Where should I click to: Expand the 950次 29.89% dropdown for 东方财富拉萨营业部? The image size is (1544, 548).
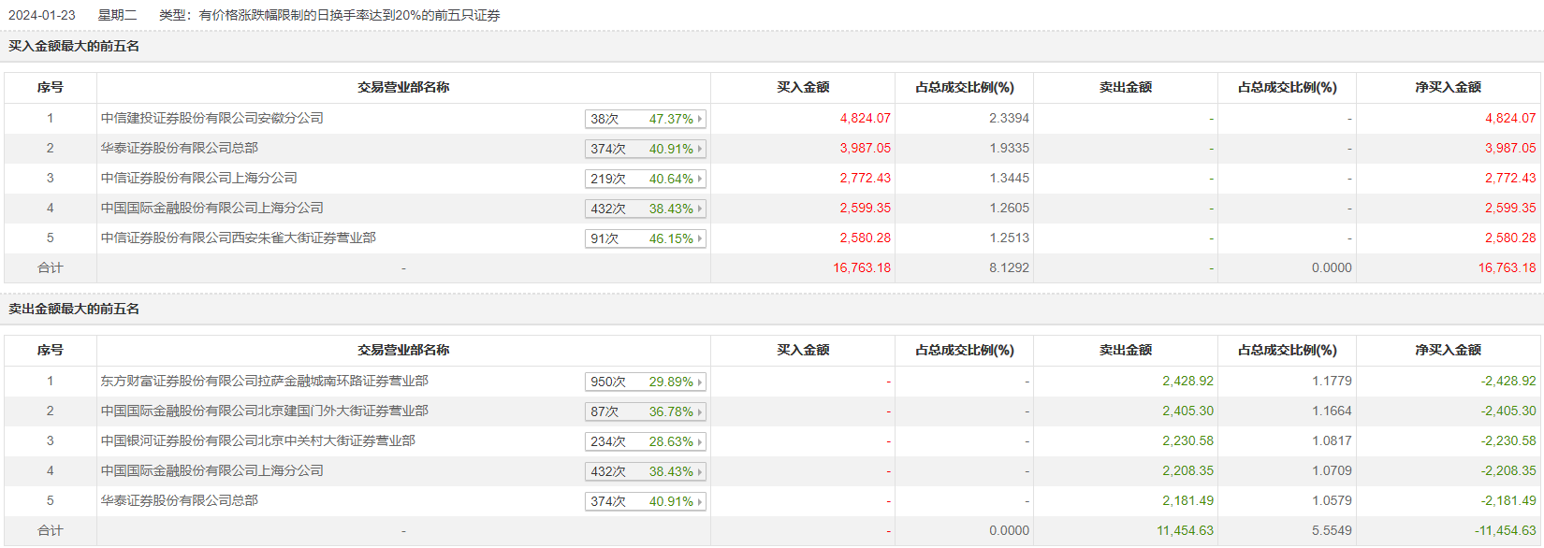point(645,382)
